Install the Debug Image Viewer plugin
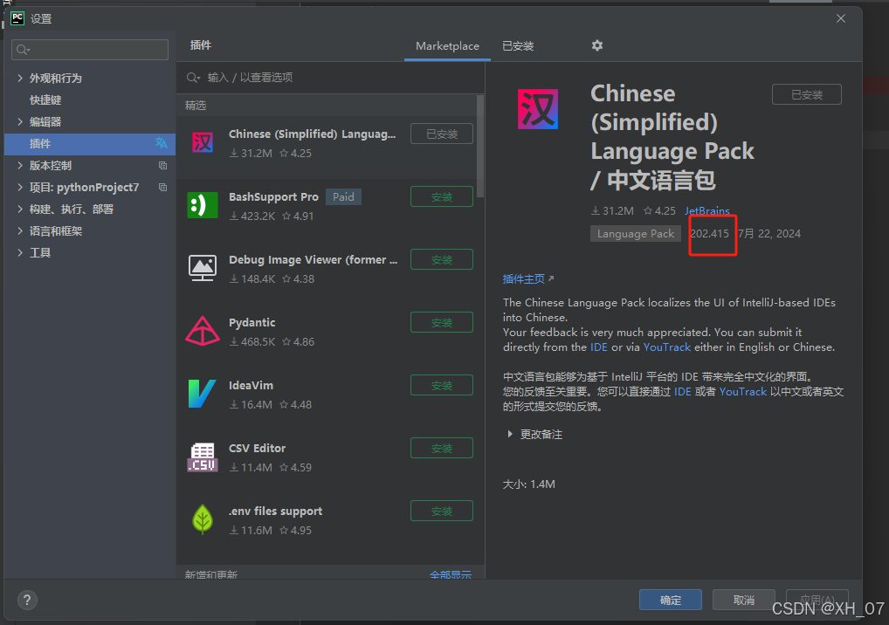 tap(442, 259)
